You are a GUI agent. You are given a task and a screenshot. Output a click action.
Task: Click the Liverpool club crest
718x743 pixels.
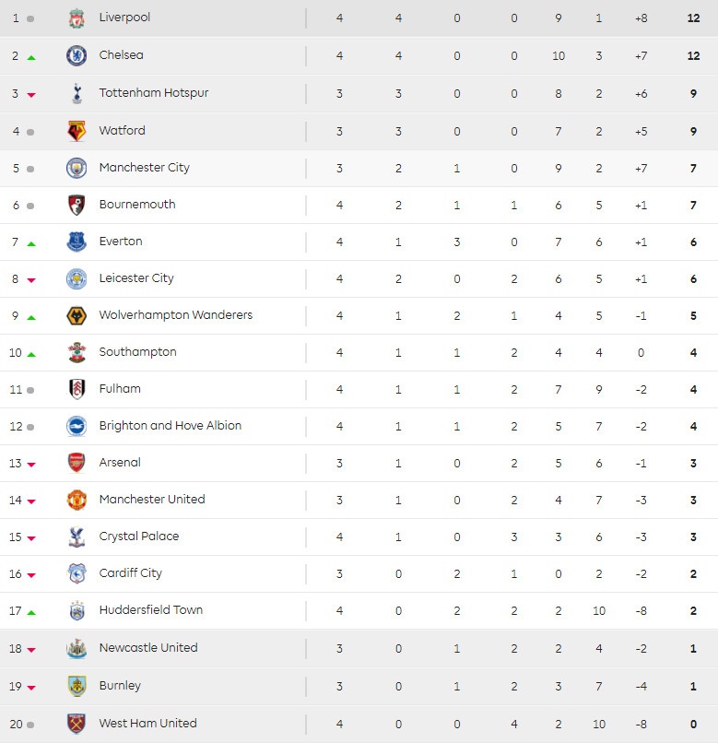tap(77, 18)
